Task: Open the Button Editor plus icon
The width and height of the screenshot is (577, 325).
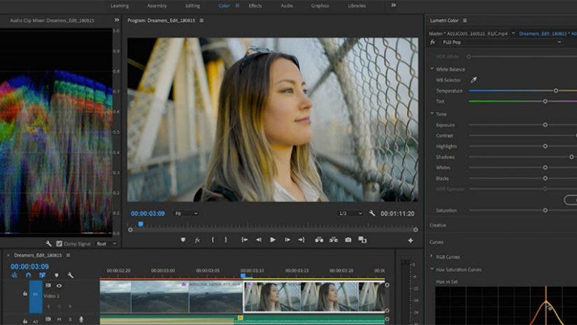Action: tap(411, 240)
